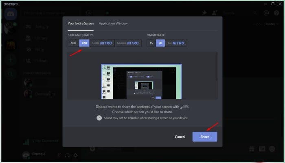285x163 pixels.
Task: Click the Example user avatar
Action: tap(26, 155)
